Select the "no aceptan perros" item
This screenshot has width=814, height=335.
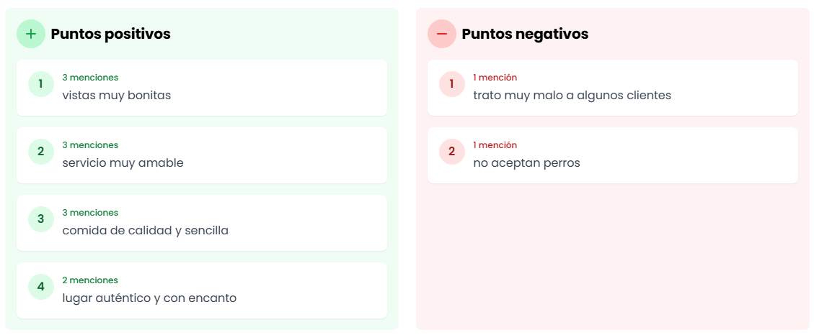(x=526, y=163)
